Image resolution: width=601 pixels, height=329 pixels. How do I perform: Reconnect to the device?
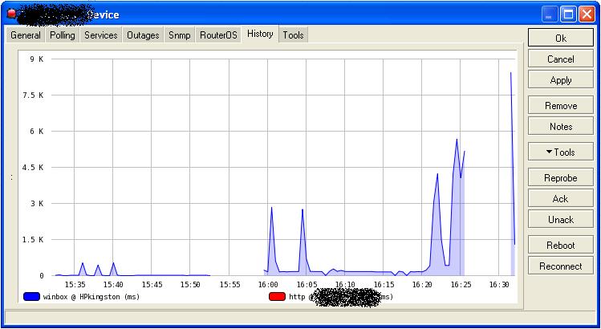[x=561, y=266]
